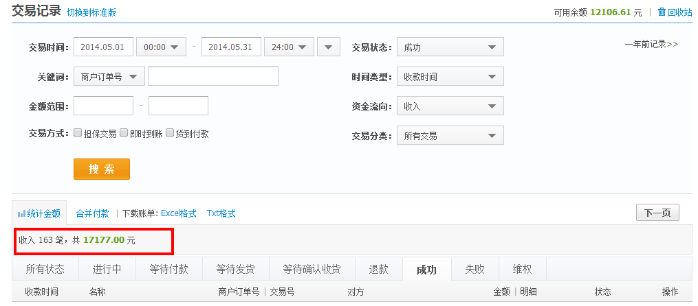Image resolution: width=698 pixels, height=306 pixels.
Task: Open the recycle bin (回收站) icon link
Action: click(662, 12)
